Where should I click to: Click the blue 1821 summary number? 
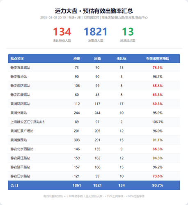click(96, 32)
